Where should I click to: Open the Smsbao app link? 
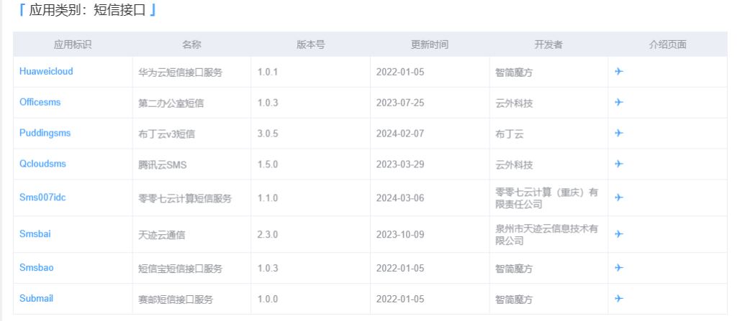pyautogui.click(x=37, y=267)
